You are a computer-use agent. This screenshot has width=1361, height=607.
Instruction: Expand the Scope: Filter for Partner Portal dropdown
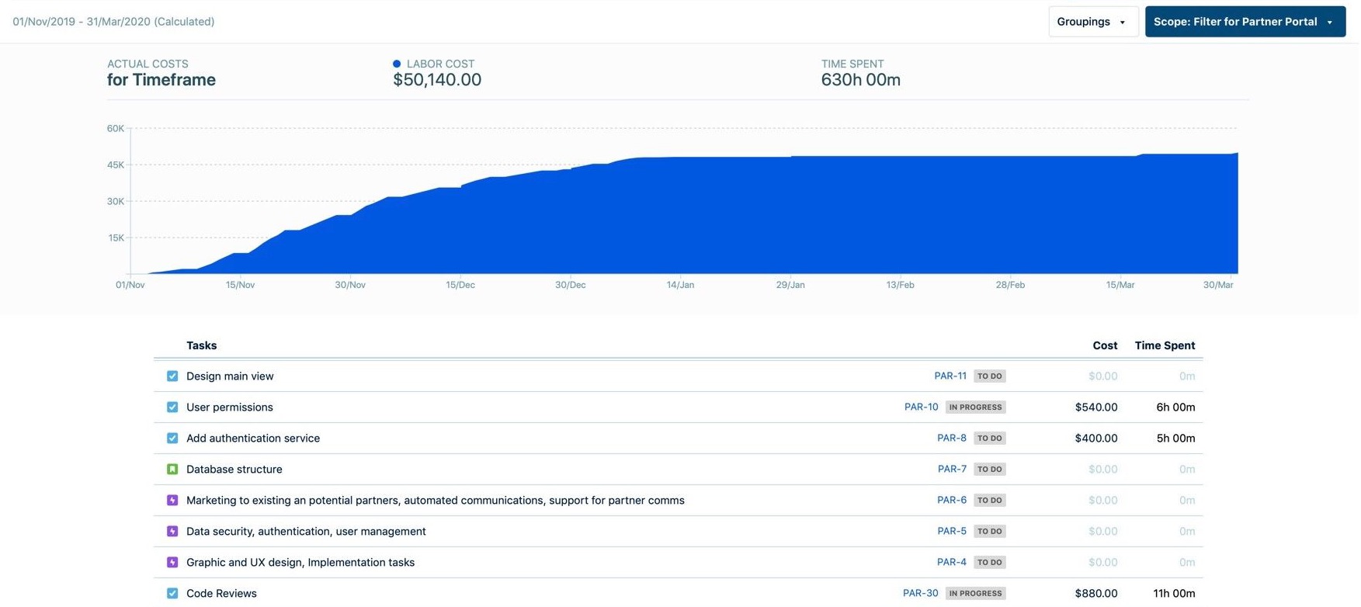click(x=1244, y=22)
